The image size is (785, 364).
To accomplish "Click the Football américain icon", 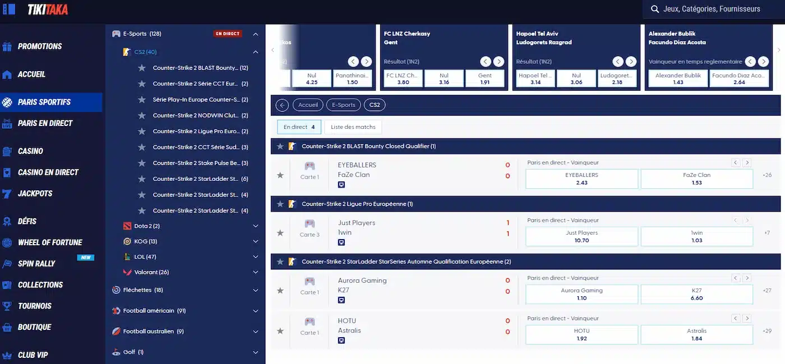I will tap(116, 311).
